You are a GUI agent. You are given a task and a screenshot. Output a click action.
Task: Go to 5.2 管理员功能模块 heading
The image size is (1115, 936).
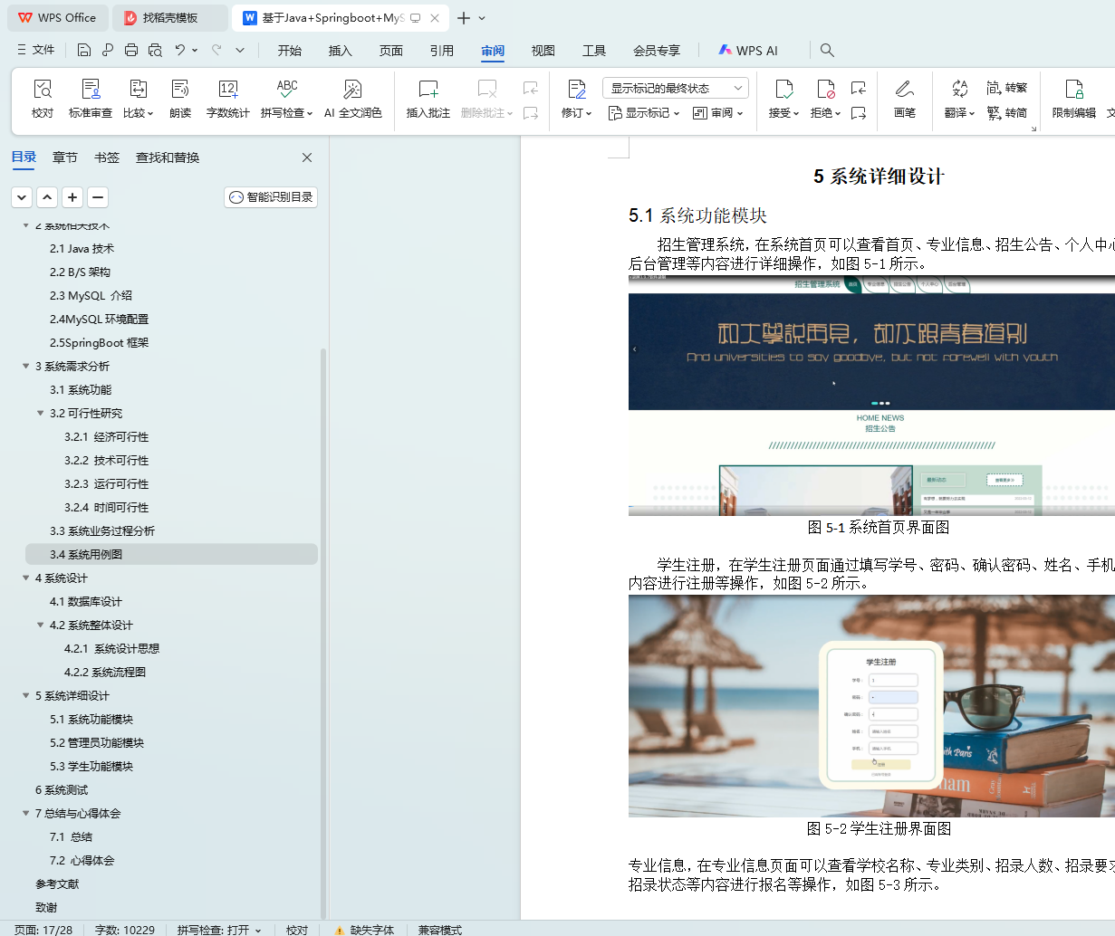[x=97, y=742]
